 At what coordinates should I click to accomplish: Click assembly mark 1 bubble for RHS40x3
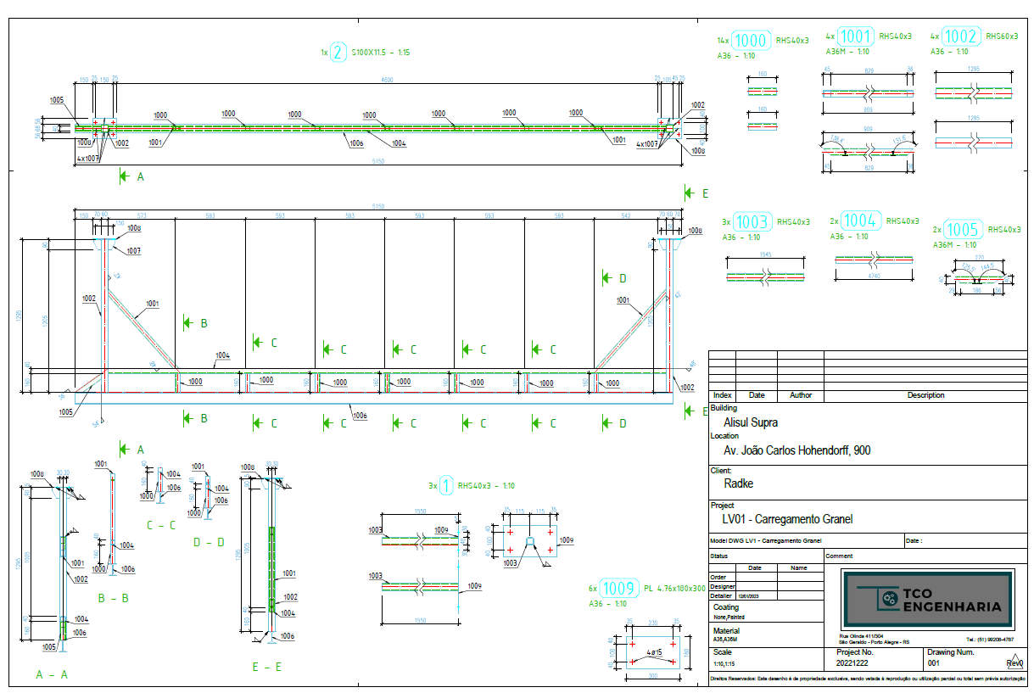pyautogui.click(x=446, y=486)
